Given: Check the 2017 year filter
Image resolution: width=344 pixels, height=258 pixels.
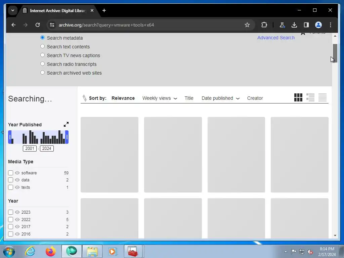Looking at the screenshot, I should (x=10, y=227).
